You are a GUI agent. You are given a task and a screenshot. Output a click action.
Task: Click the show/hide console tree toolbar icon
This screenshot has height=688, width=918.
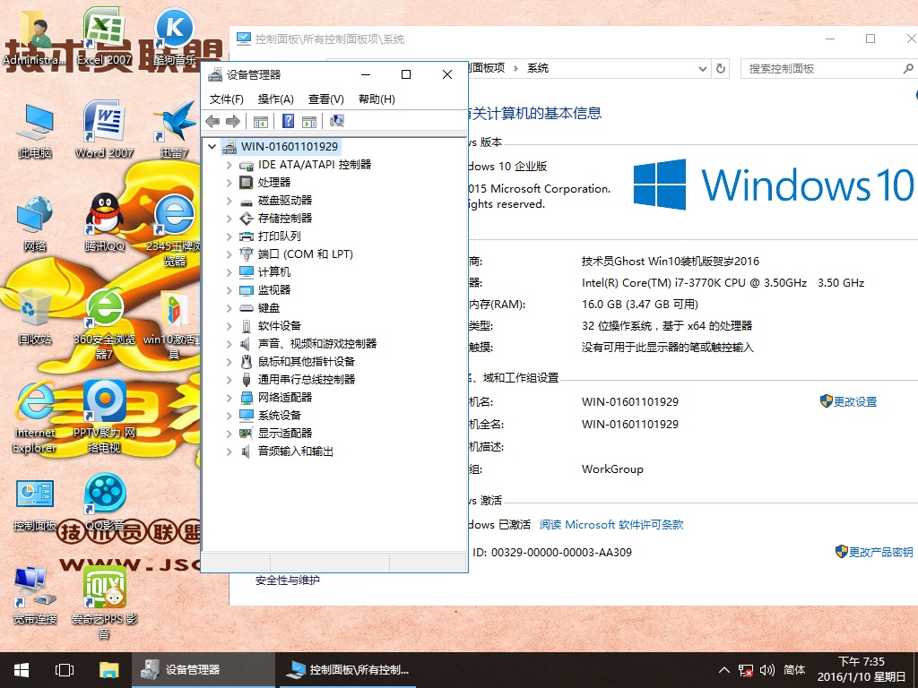click(x=261, y=121)
